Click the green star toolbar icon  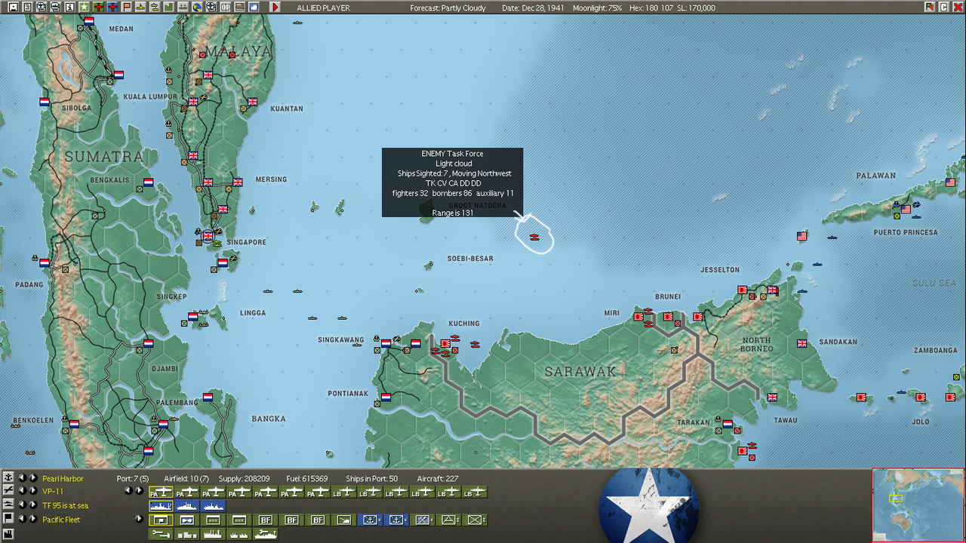click(x=84, y=7)
